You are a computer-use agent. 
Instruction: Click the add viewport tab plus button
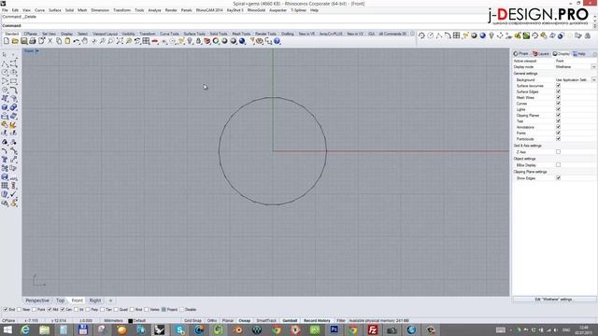pyautogui.click(x=110, y=301)
